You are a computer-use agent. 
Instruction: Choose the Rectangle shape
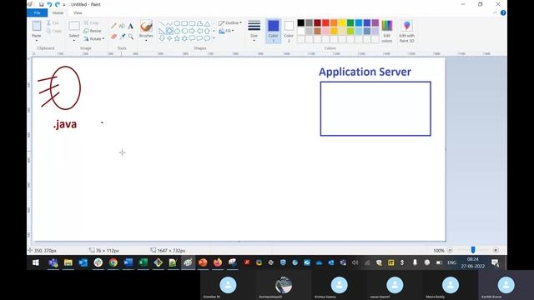tap(184, 23)
